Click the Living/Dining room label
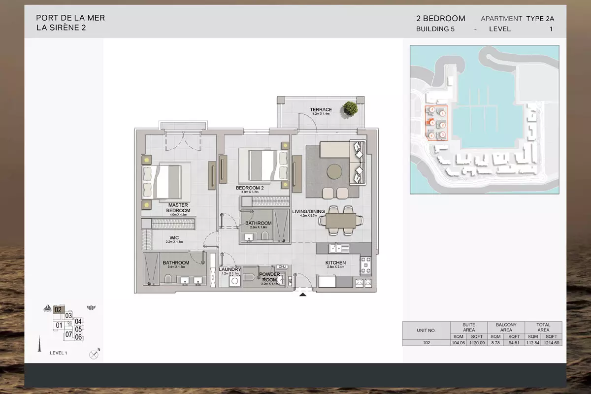 tap(308, 212)
